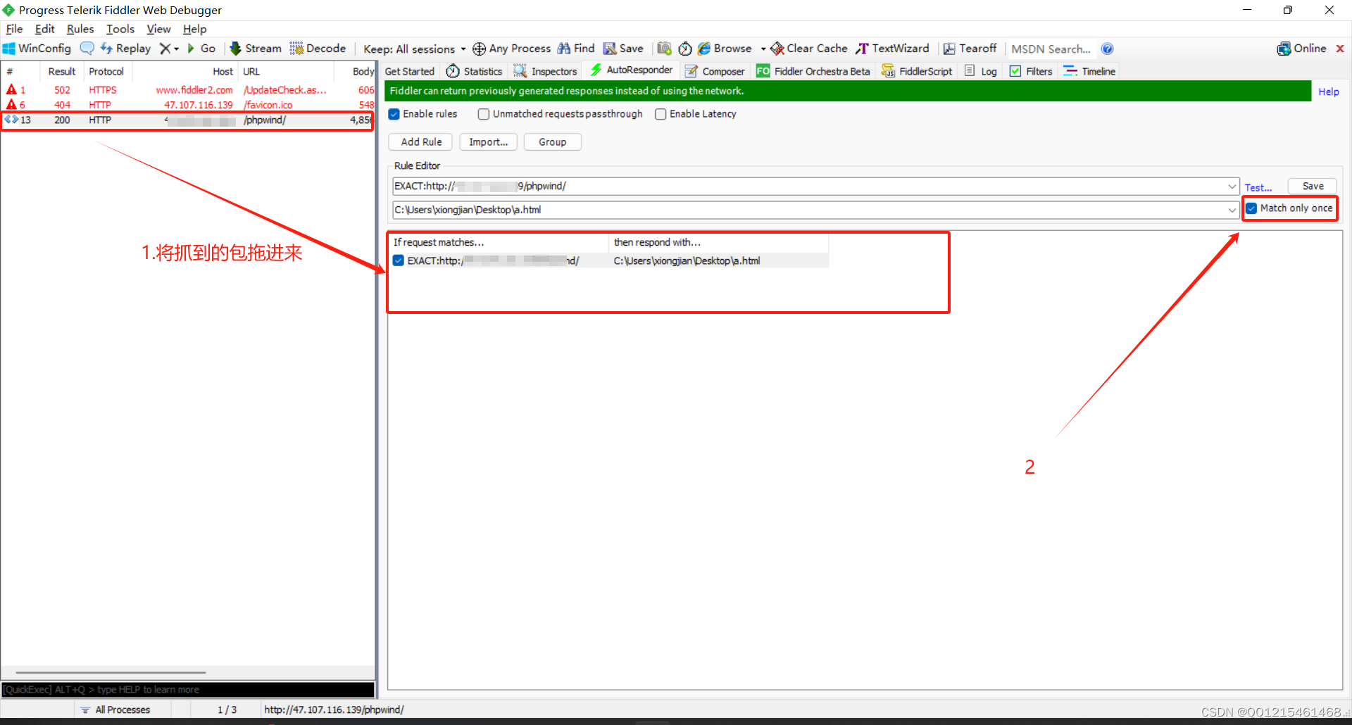This screenshot has height=725, width=1352.
Task: Click the AutoResponder Help link
Action: 1329,92
